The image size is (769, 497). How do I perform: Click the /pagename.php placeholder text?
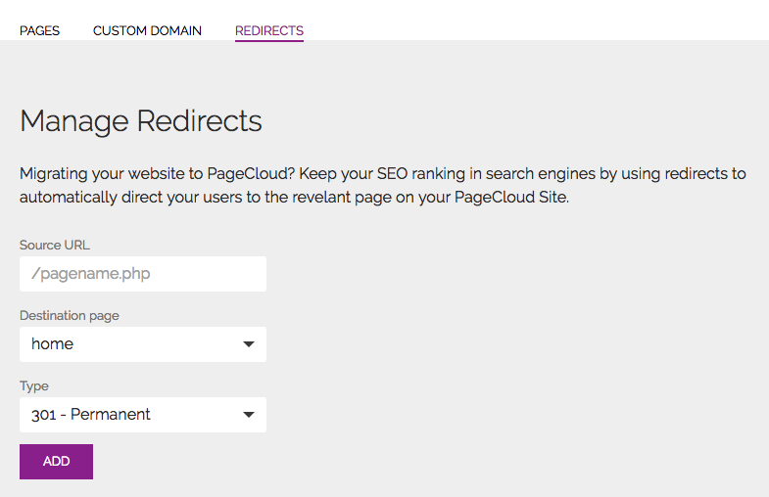91,274
